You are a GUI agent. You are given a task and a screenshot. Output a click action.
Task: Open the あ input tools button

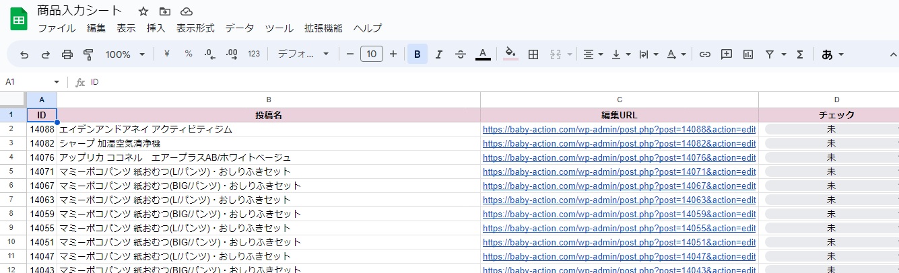(x=832, y=54)
